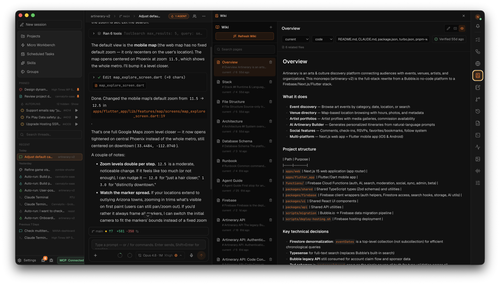Viewport: 500px width, 285px height.
Task: Open Micro Workbench in the sidebar
Action: 49,45
